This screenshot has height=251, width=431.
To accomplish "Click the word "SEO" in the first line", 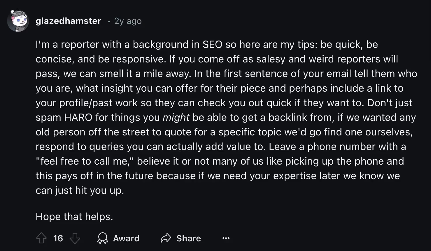I will [212, 44].
